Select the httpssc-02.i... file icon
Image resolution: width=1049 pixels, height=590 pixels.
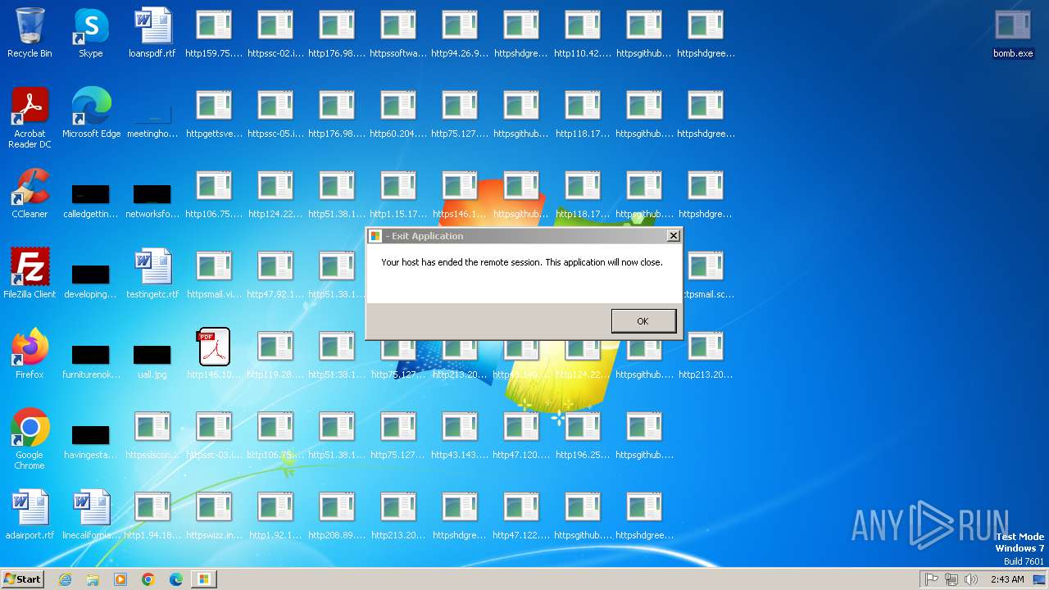tap(275, 33)
